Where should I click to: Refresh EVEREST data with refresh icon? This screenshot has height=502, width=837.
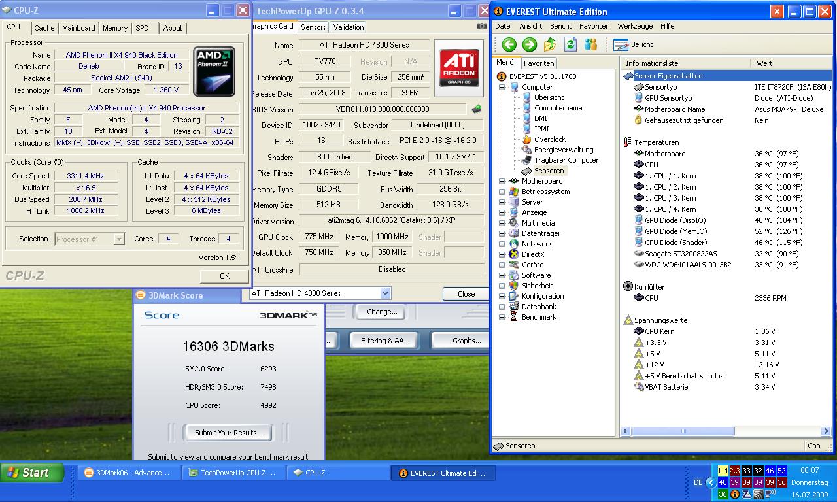click(x=570, y=44)
